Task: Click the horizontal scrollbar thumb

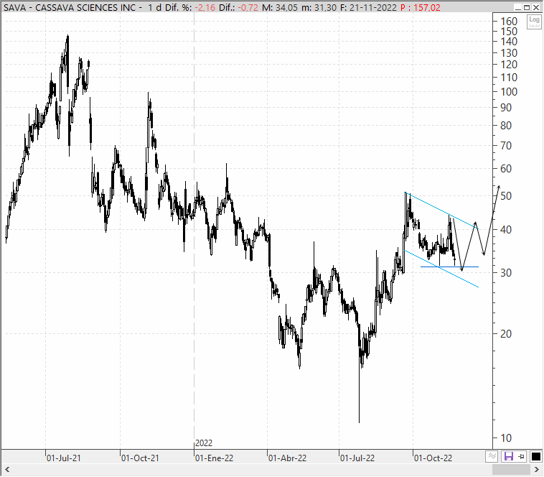Action: [512, 470]
